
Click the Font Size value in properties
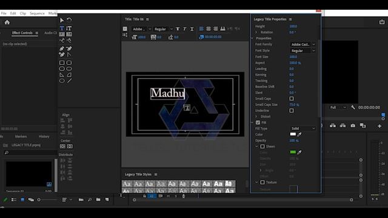tap(293, 57)
